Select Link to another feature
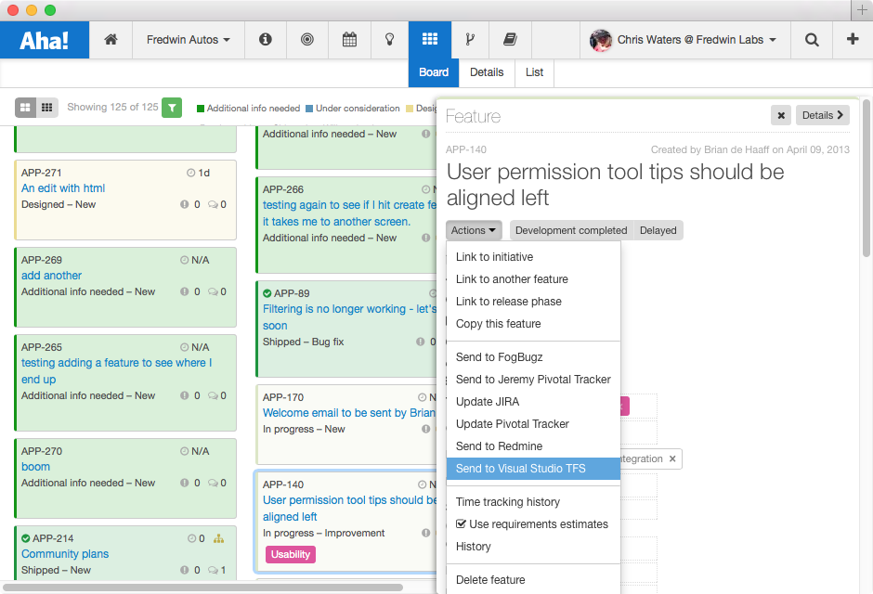This screenshot has width=873, height=594. [533, 279]
